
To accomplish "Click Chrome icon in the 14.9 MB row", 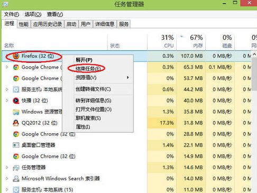I will [x=16, y=157].
